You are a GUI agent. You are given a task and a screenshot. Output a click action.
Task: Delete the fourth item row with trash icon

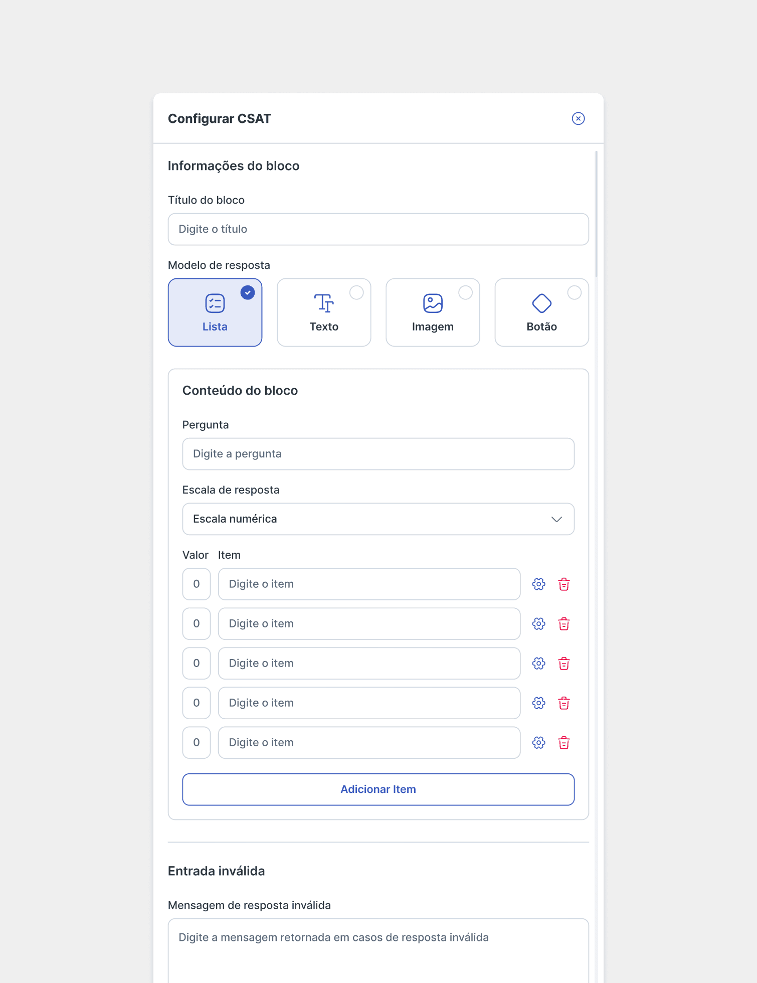click(564, 703)
